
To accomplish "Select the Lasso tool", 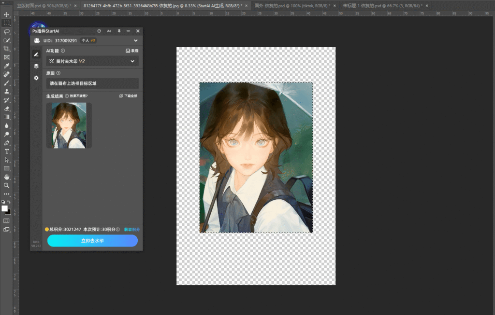I will [x=7, y=32].
